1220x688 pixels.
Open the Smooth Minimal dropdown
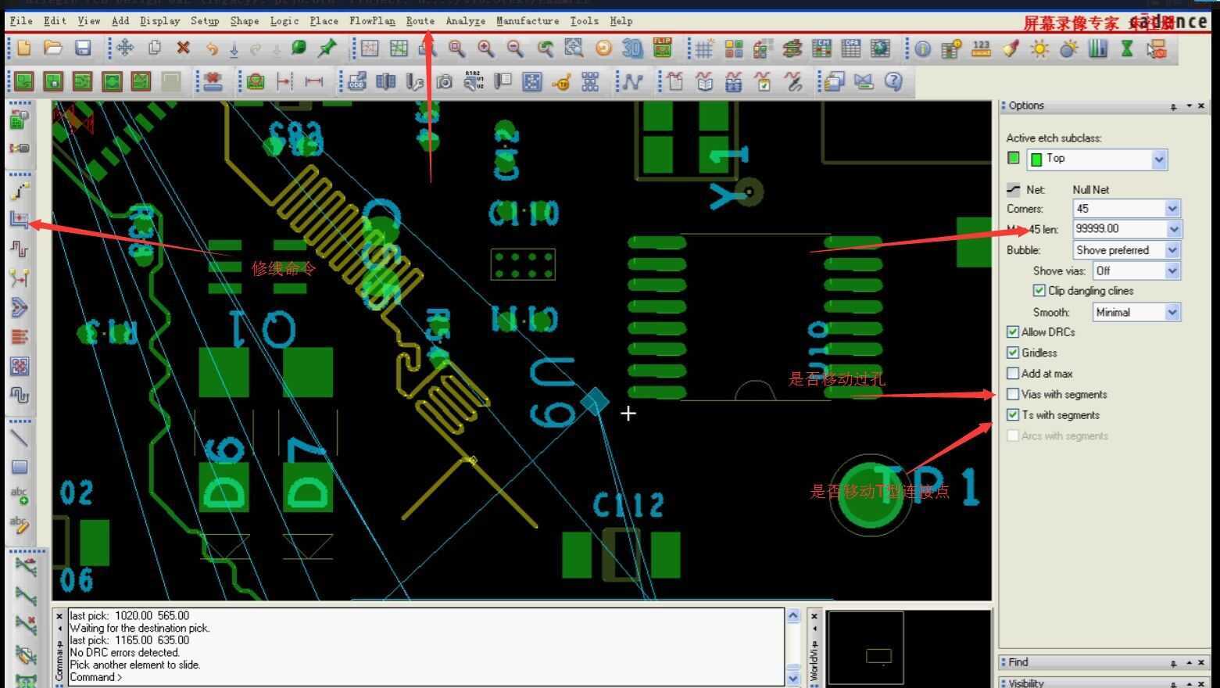tap(1172, 312)
